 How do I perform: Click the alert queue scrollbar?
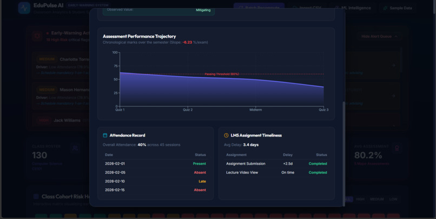click(x=401, y=59)
